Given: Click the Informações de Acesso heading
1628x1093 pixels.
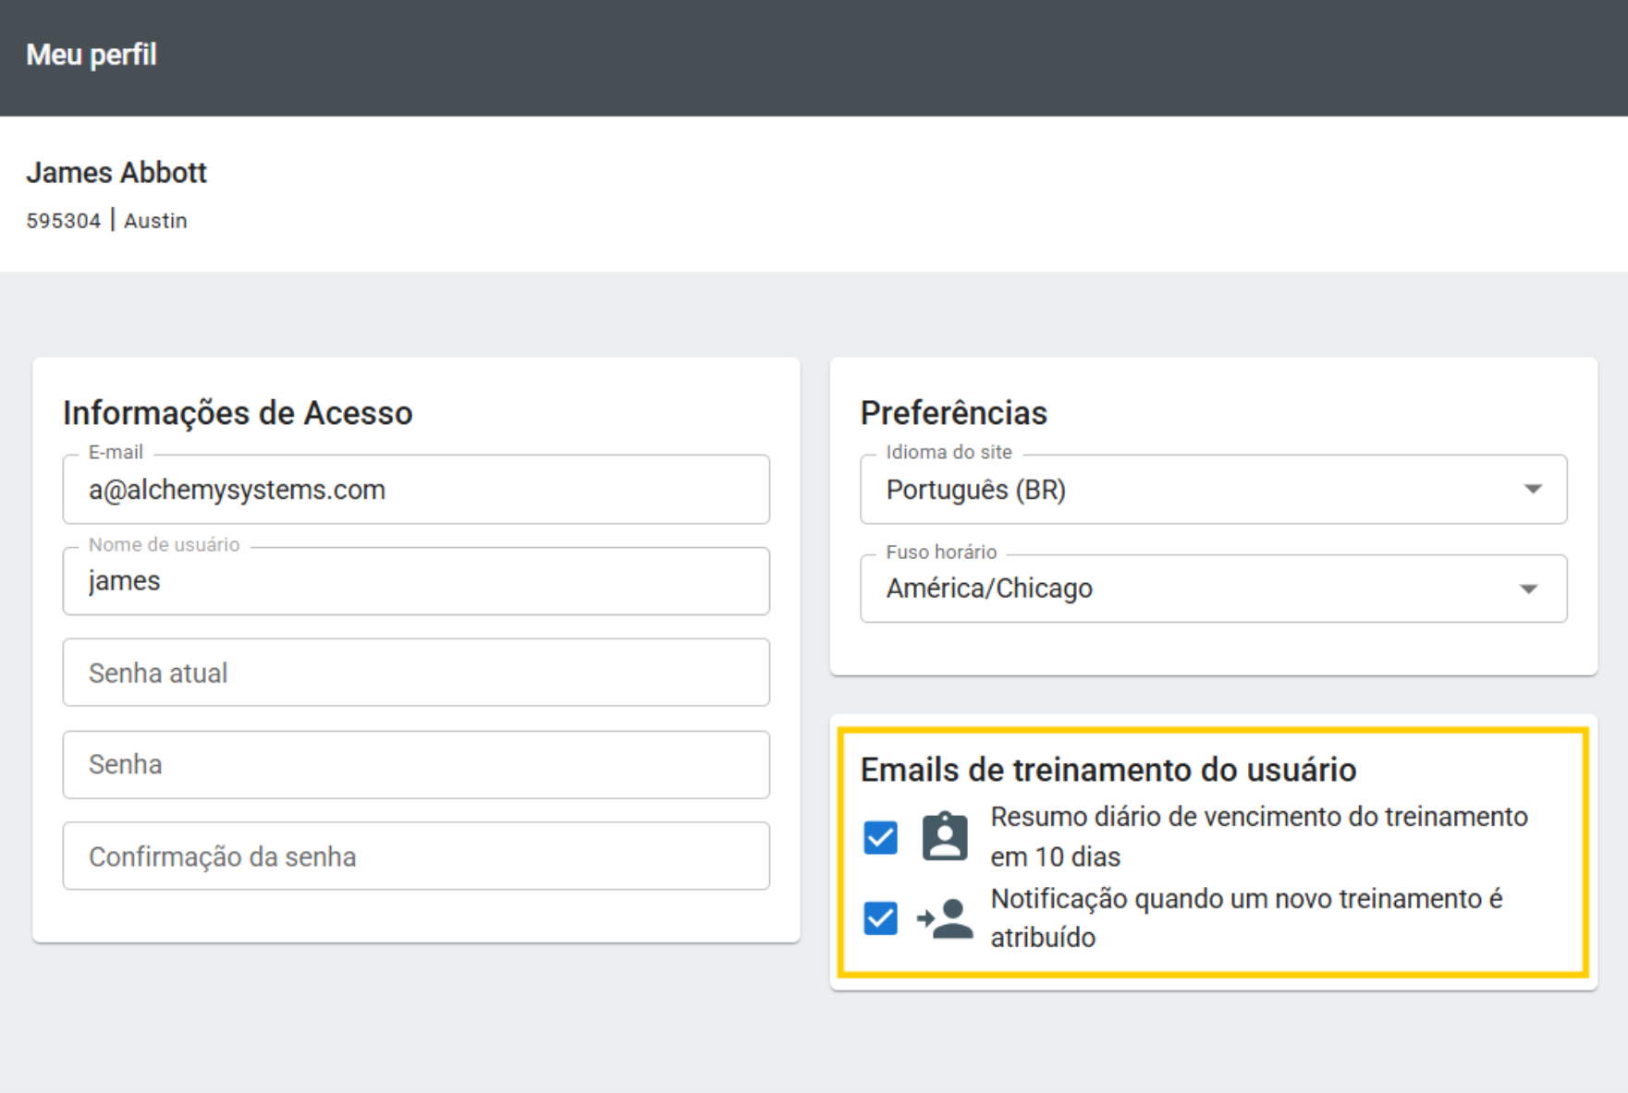Looking at the screenshot, I should point(238,413).
